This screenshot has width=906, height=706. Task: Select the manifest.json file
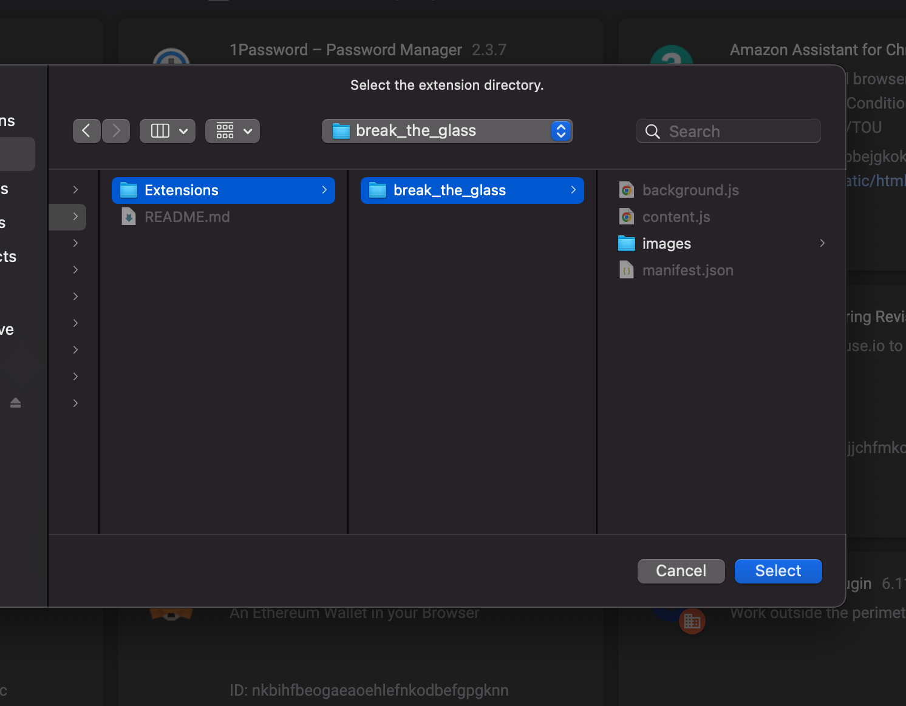click(x=687, y=270)
